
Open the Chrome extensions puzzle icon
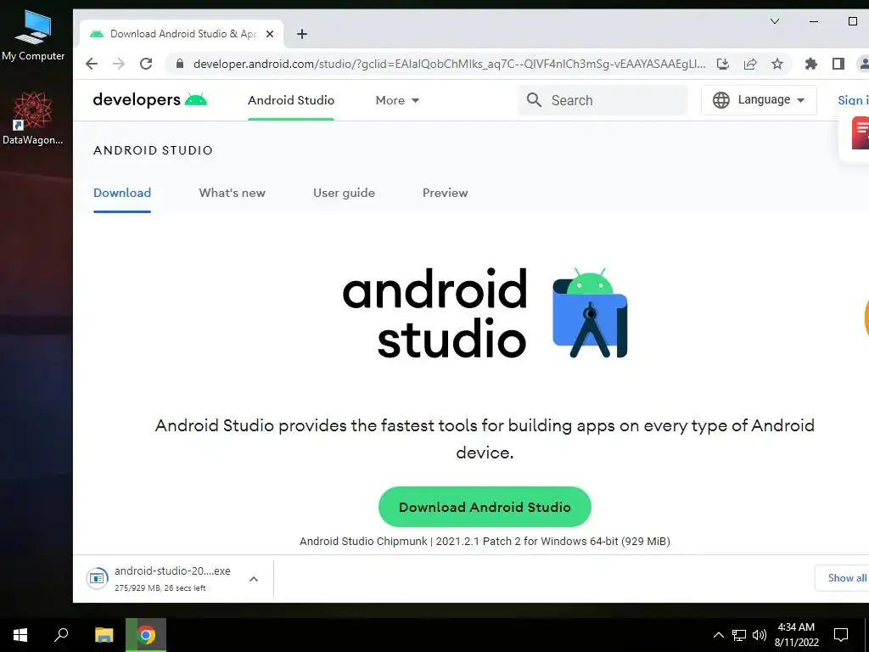(810, 64)
